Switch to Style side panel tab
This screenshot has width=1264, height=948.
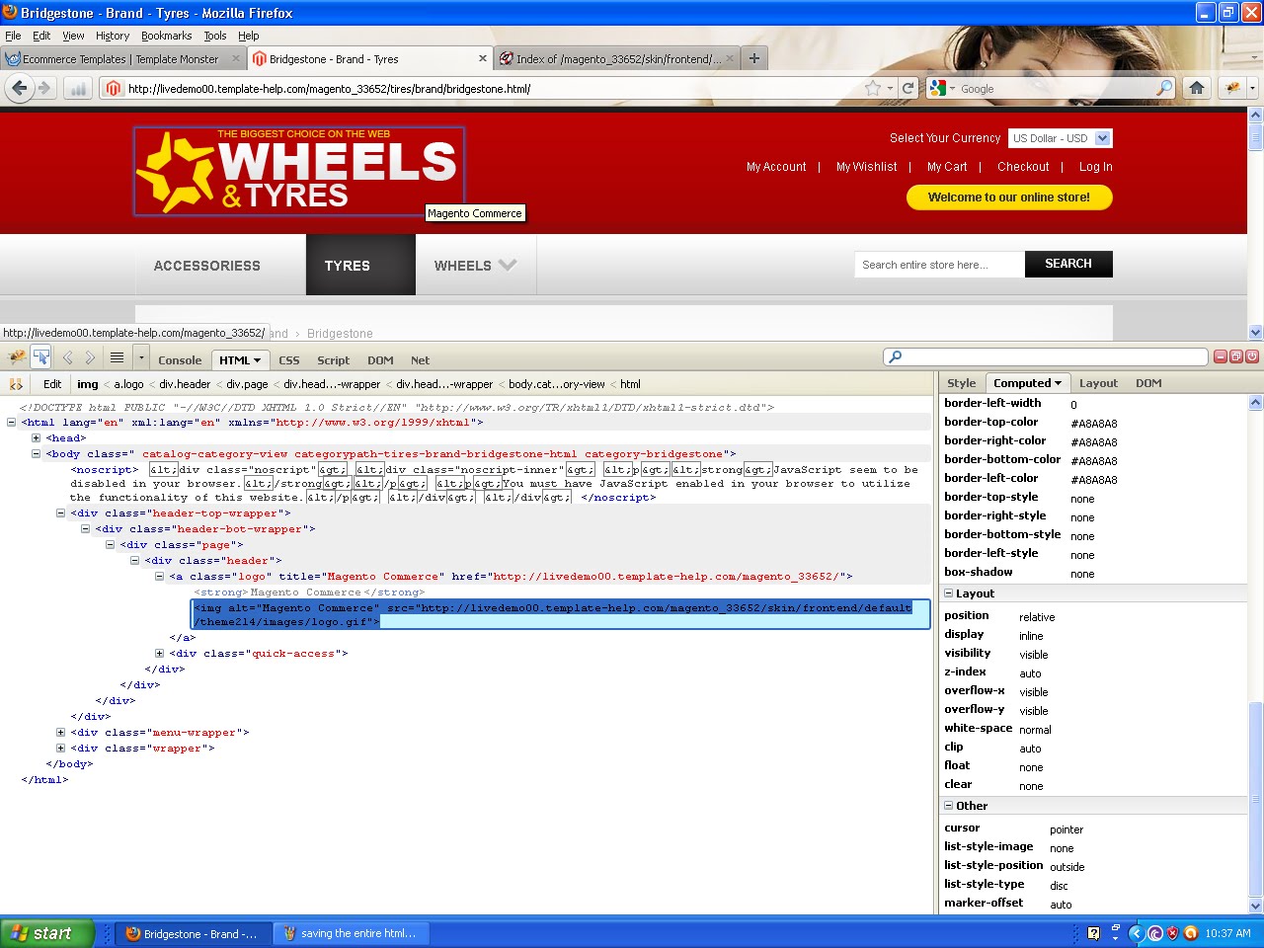point(961,383)
